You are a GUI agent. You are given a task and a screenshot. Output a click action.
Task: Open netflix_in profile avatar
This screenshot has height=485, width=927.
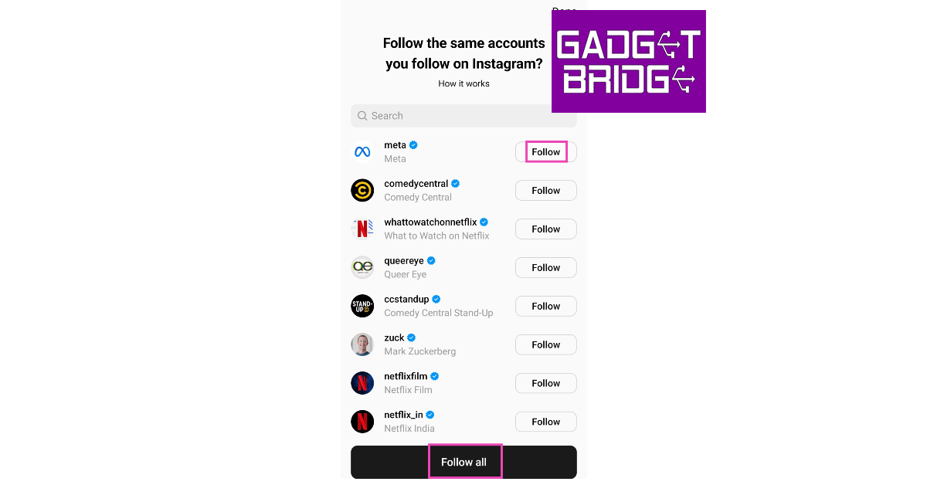pyautogui.click(x=362, y=422)
